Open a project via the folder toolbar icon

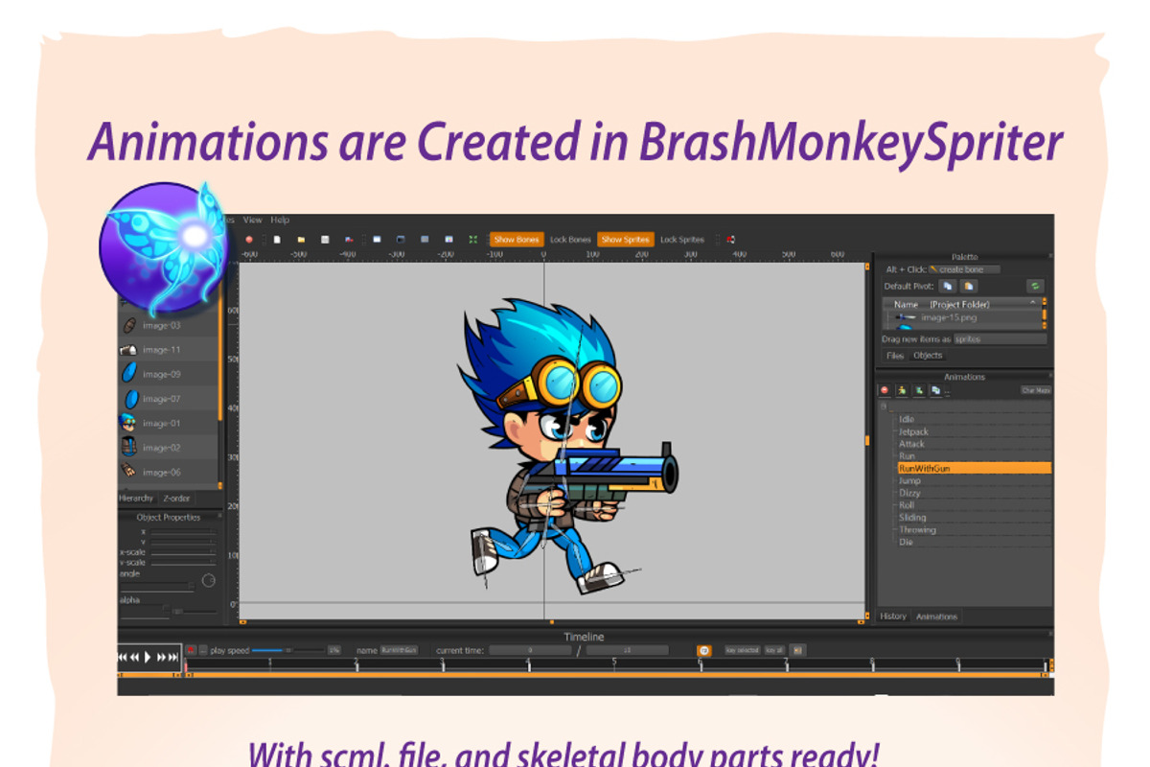click(301, 240)
